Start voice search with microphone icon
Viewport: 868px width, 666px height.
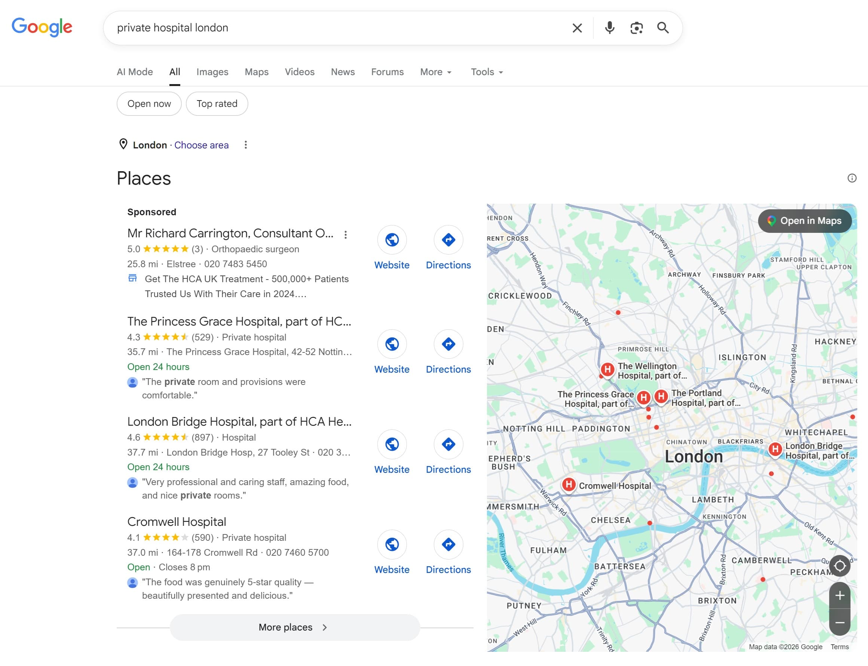coord(610,28)
